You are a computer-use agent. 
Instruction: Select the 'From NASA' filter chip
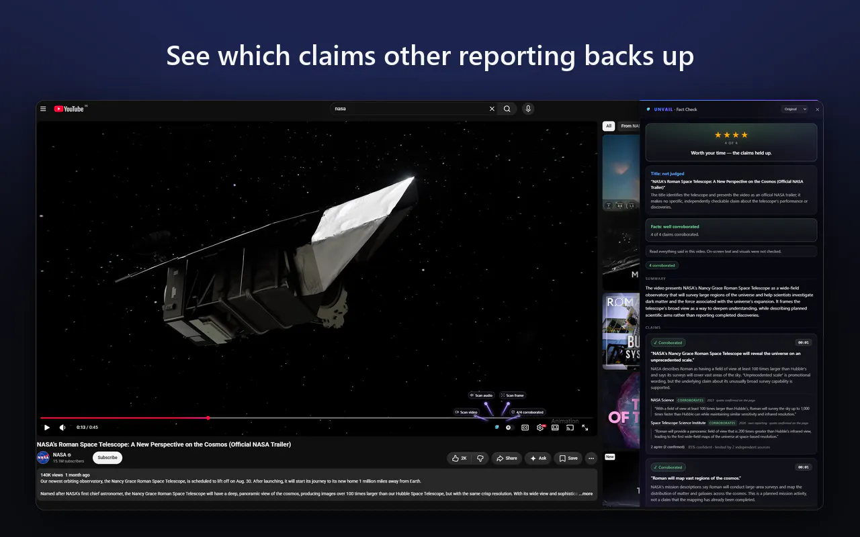click(630, 126)
